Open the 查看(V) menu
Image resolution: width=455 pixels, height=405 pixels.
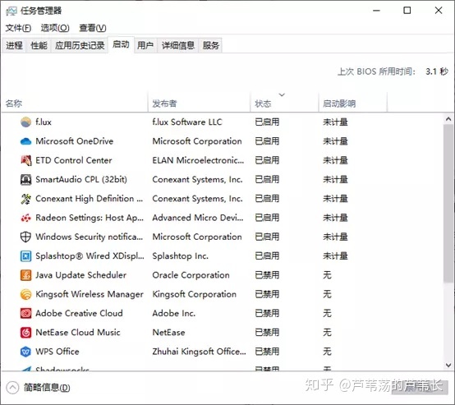[x=93, y=28]
